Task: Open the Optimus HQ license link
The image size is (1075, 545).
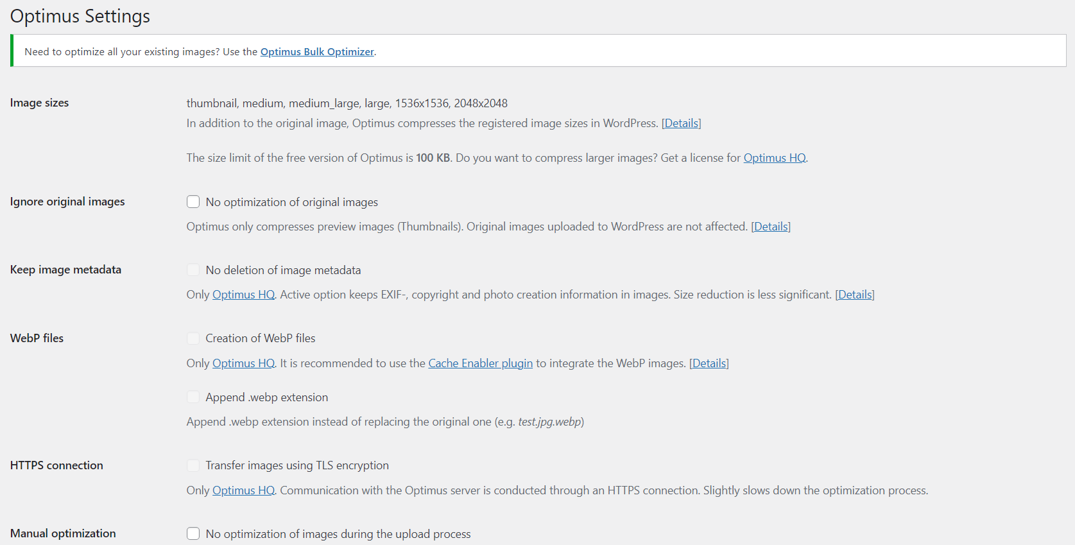Action: tap(773, 157)
